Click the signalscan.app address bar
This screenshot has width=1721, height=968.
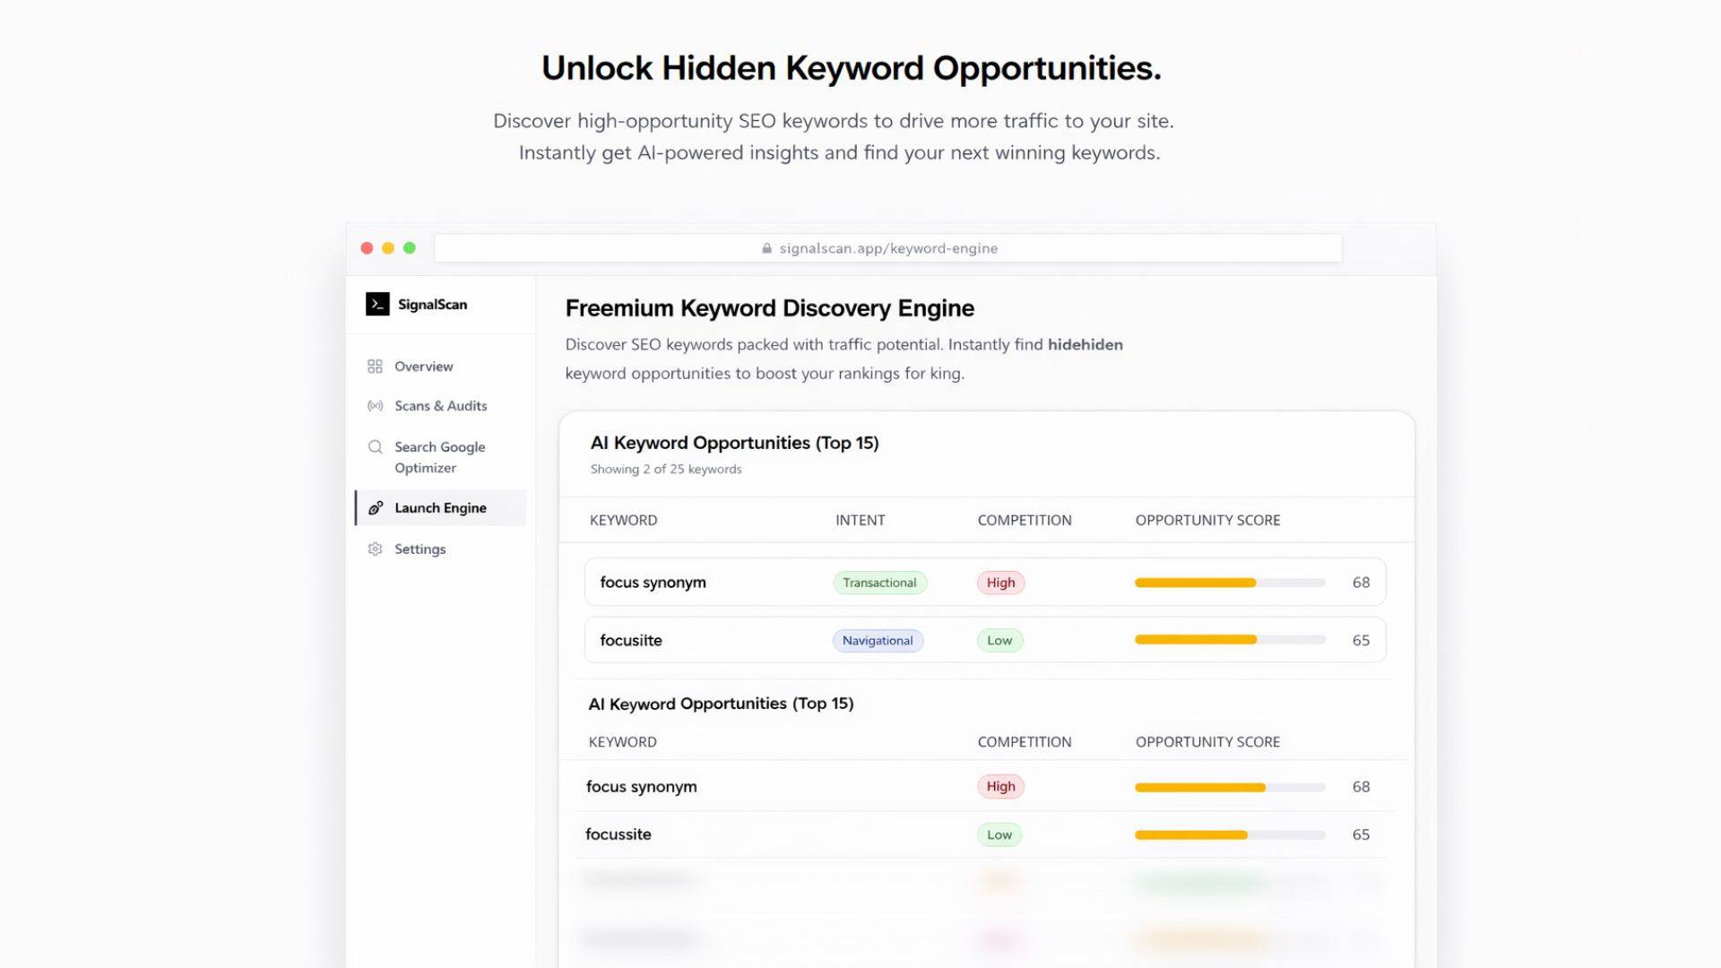[x=887, y=248]
